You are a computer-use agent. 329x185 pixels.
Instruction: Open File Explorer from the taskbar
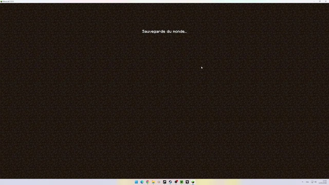pos(153,182)
